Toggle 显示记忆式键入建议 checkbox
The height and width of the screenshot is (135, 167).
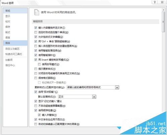coord(36,101)
